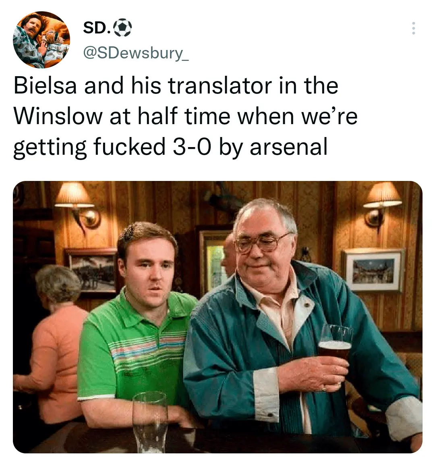This screenshot has height=457, width=435.
Task: Click the word Winslow in the tweet
Action: click(58, 116)
